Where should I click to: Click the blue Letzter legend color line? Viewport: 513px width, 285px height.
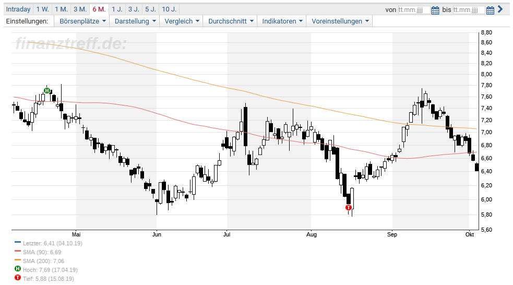click(18, 242)
